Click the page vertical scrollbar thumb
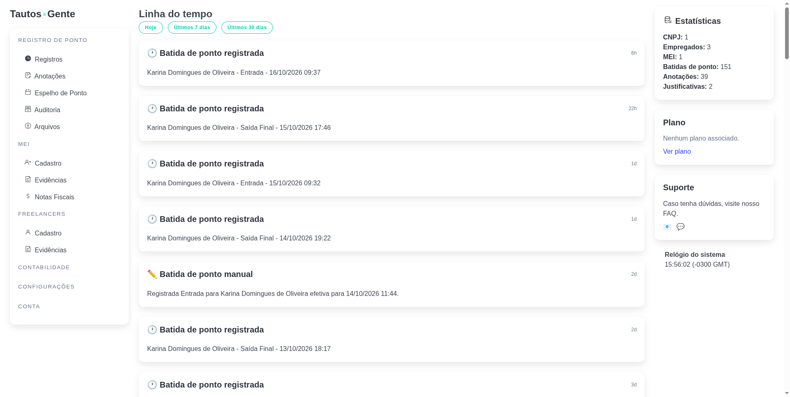Image resolution: width=790 pixels, height=397 pixels. [787, 33]
